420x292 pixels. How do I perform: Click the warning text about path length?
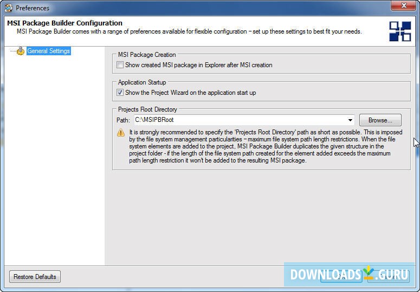[x=266, y=146]
